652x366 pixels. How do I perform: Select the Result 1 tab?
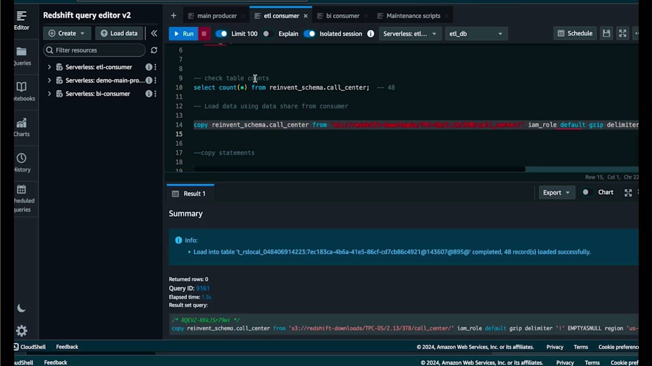click(189, 194)
